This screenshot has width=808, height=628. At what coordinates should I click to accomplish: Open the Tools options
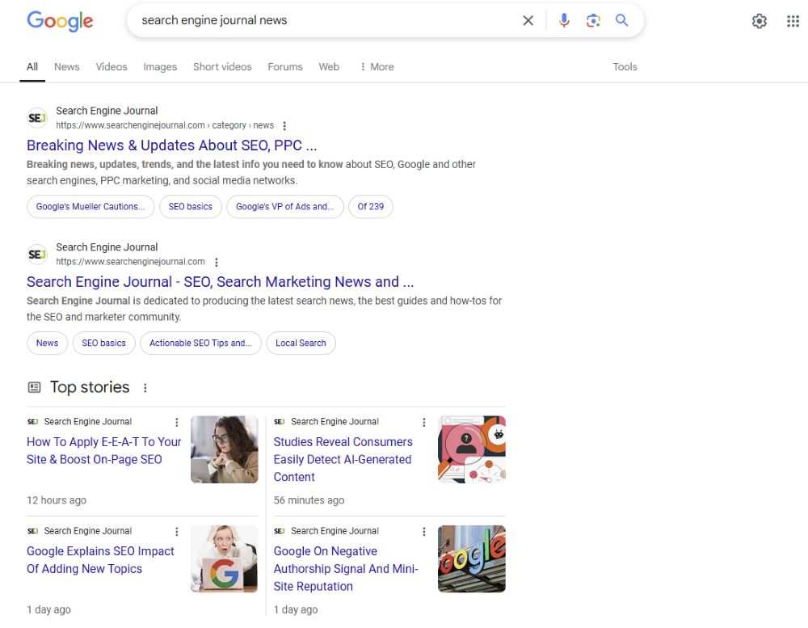[x=625, y=66]
